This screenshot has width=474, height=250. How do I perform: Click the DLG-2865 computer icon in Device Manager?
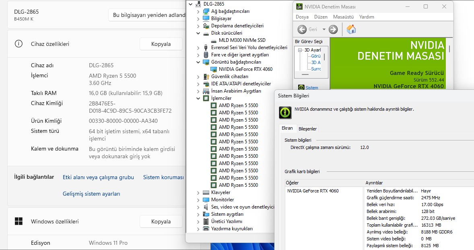198,4
